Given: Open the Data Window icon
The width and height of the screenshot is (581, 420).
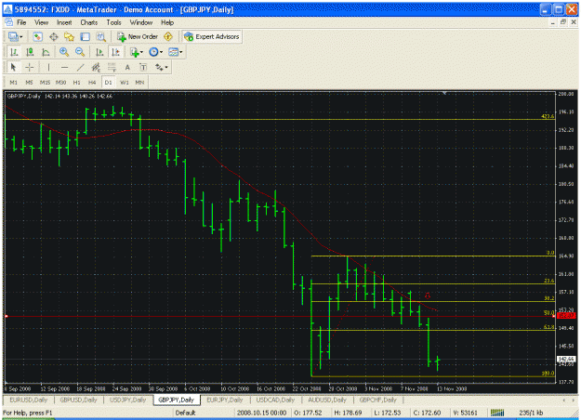Looking at the screenshot, I should (53, 36).
